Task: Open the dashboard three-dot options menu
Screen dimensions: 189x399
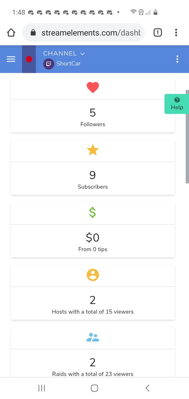Action: (177, 59)
